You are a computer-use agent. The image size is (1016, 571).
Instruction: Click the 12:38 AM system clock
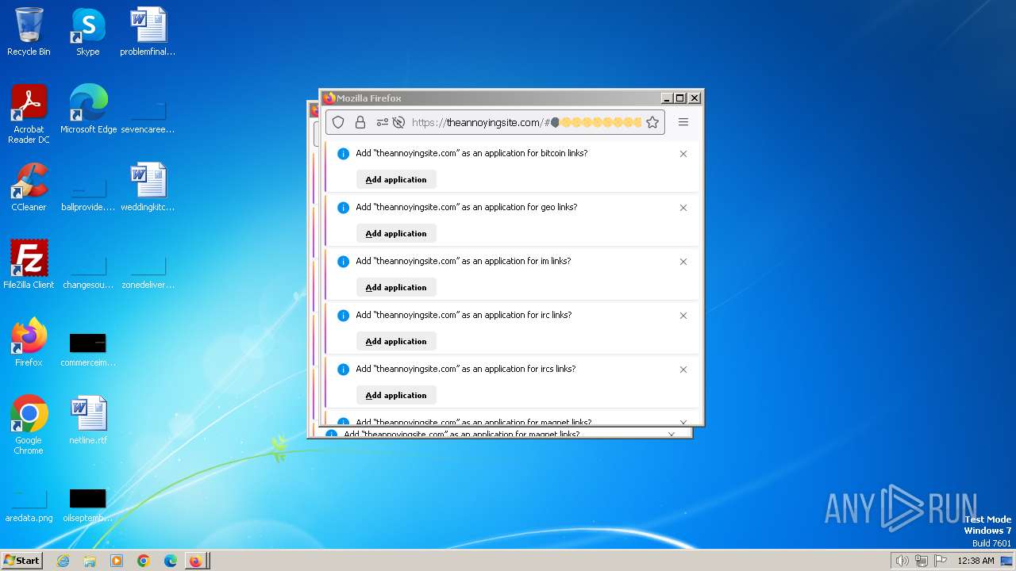pyautogui.click(x=976, y=561)
